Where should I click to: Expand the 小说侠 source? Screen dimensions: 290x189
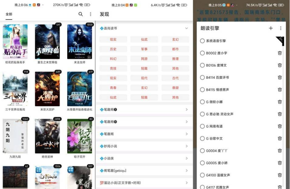(144, 158)
